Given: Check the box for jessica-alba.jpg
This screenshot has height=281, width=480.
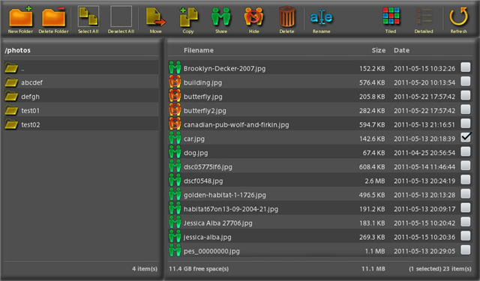Looking at the screenshot, I should (x=466, y=236).
